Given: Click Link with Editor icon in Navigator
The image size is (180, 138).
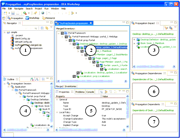Looking at the screenshot, I should tap(47, 28).
